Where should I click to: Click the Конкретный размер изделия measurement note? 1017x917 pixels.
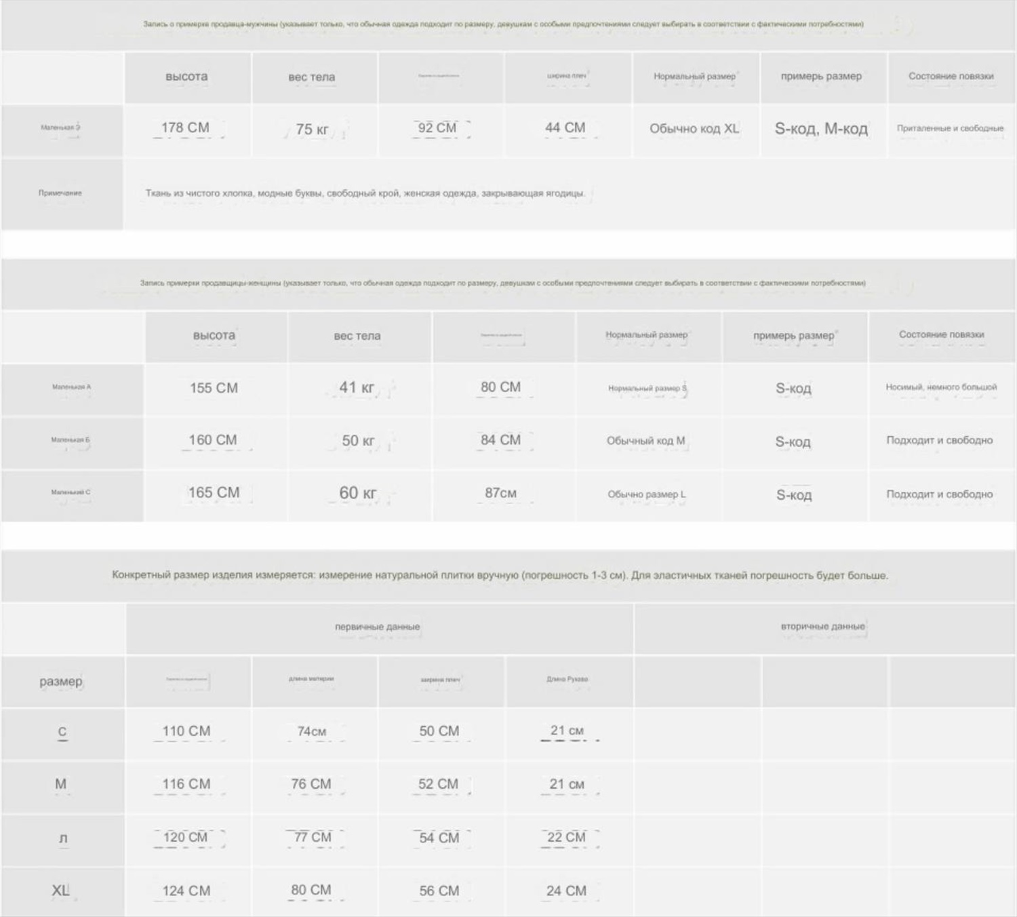pos(500,575)
